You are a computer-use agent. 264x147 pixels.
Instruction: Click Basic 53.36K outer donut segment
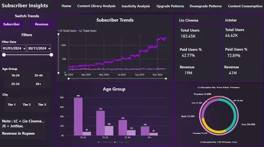(200, 116)
